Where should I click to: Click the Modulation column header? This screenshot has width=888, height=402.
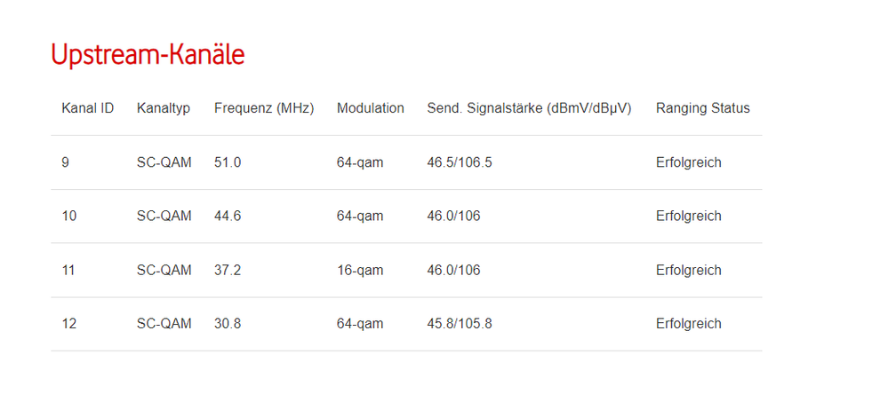point(370,108)
